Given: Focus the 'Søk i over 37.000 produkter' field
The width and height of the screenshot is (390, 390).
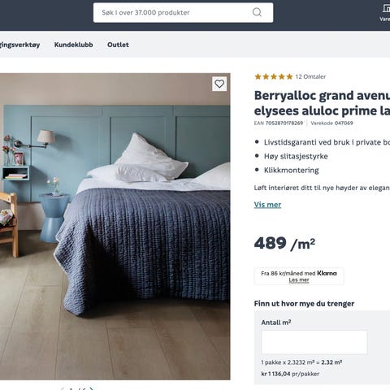Looking at the screenshot, I should click(183, 12).
